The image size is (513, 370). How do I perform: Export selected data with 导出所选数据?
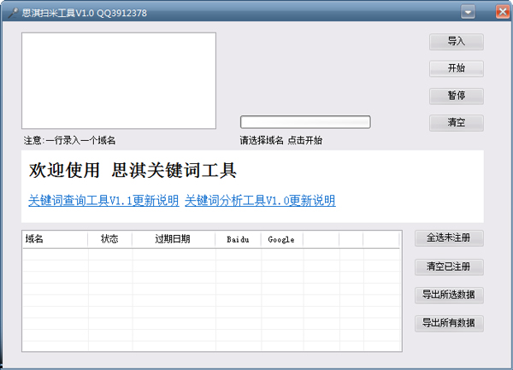(449, 296)
